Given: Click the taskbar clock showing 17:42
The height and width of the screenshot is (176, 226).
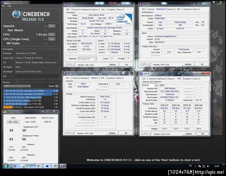Looking at the screenshot, I should pyautogui.click(x=217, y=166).
